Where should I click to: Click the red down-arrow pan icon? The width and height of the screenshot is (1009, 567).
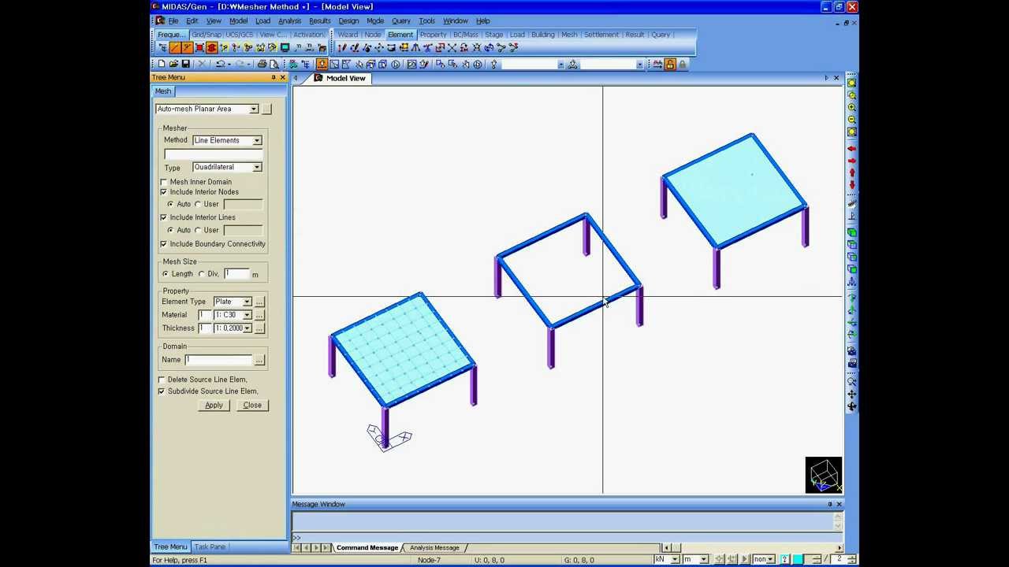pyautogui.click(x=851, y=185)
